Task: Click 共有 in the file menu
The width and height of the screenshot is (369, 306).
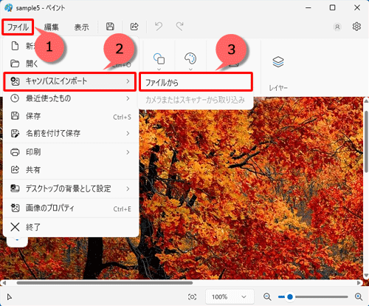Action: 70,170
